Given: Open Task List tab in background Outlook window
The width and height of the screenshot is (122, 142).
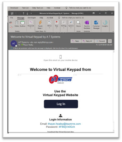Looking at the screenshot, I should 25,8.
